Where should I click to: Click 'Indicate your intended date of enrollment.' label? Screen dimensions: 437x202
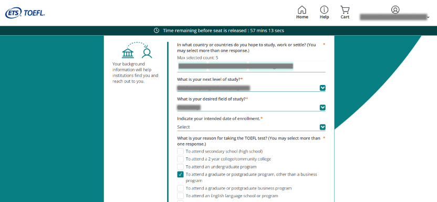point(219,119)
